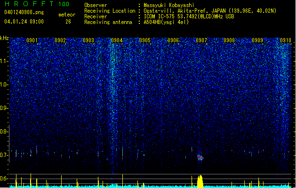Click the 0.6 kHz axis label
This screenshot has width=296, height=188.
(4, 179)
